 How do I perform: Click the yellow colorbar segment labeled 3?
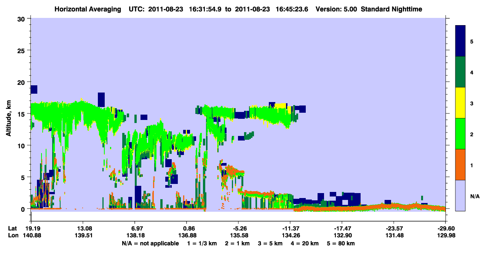tap(461, 103)
